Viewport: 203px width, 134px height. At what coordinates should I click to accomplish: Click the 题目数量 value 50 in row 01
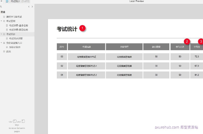[156, 75]
